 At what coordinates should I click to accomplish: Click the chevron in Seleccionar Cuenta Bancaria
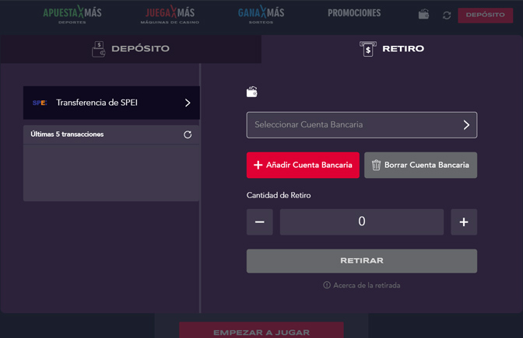(x=466, y=125)
